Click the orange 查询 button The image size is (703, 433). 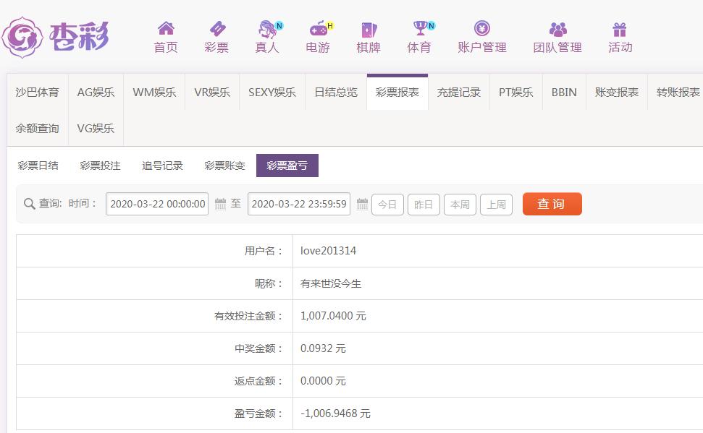(552, 204)
